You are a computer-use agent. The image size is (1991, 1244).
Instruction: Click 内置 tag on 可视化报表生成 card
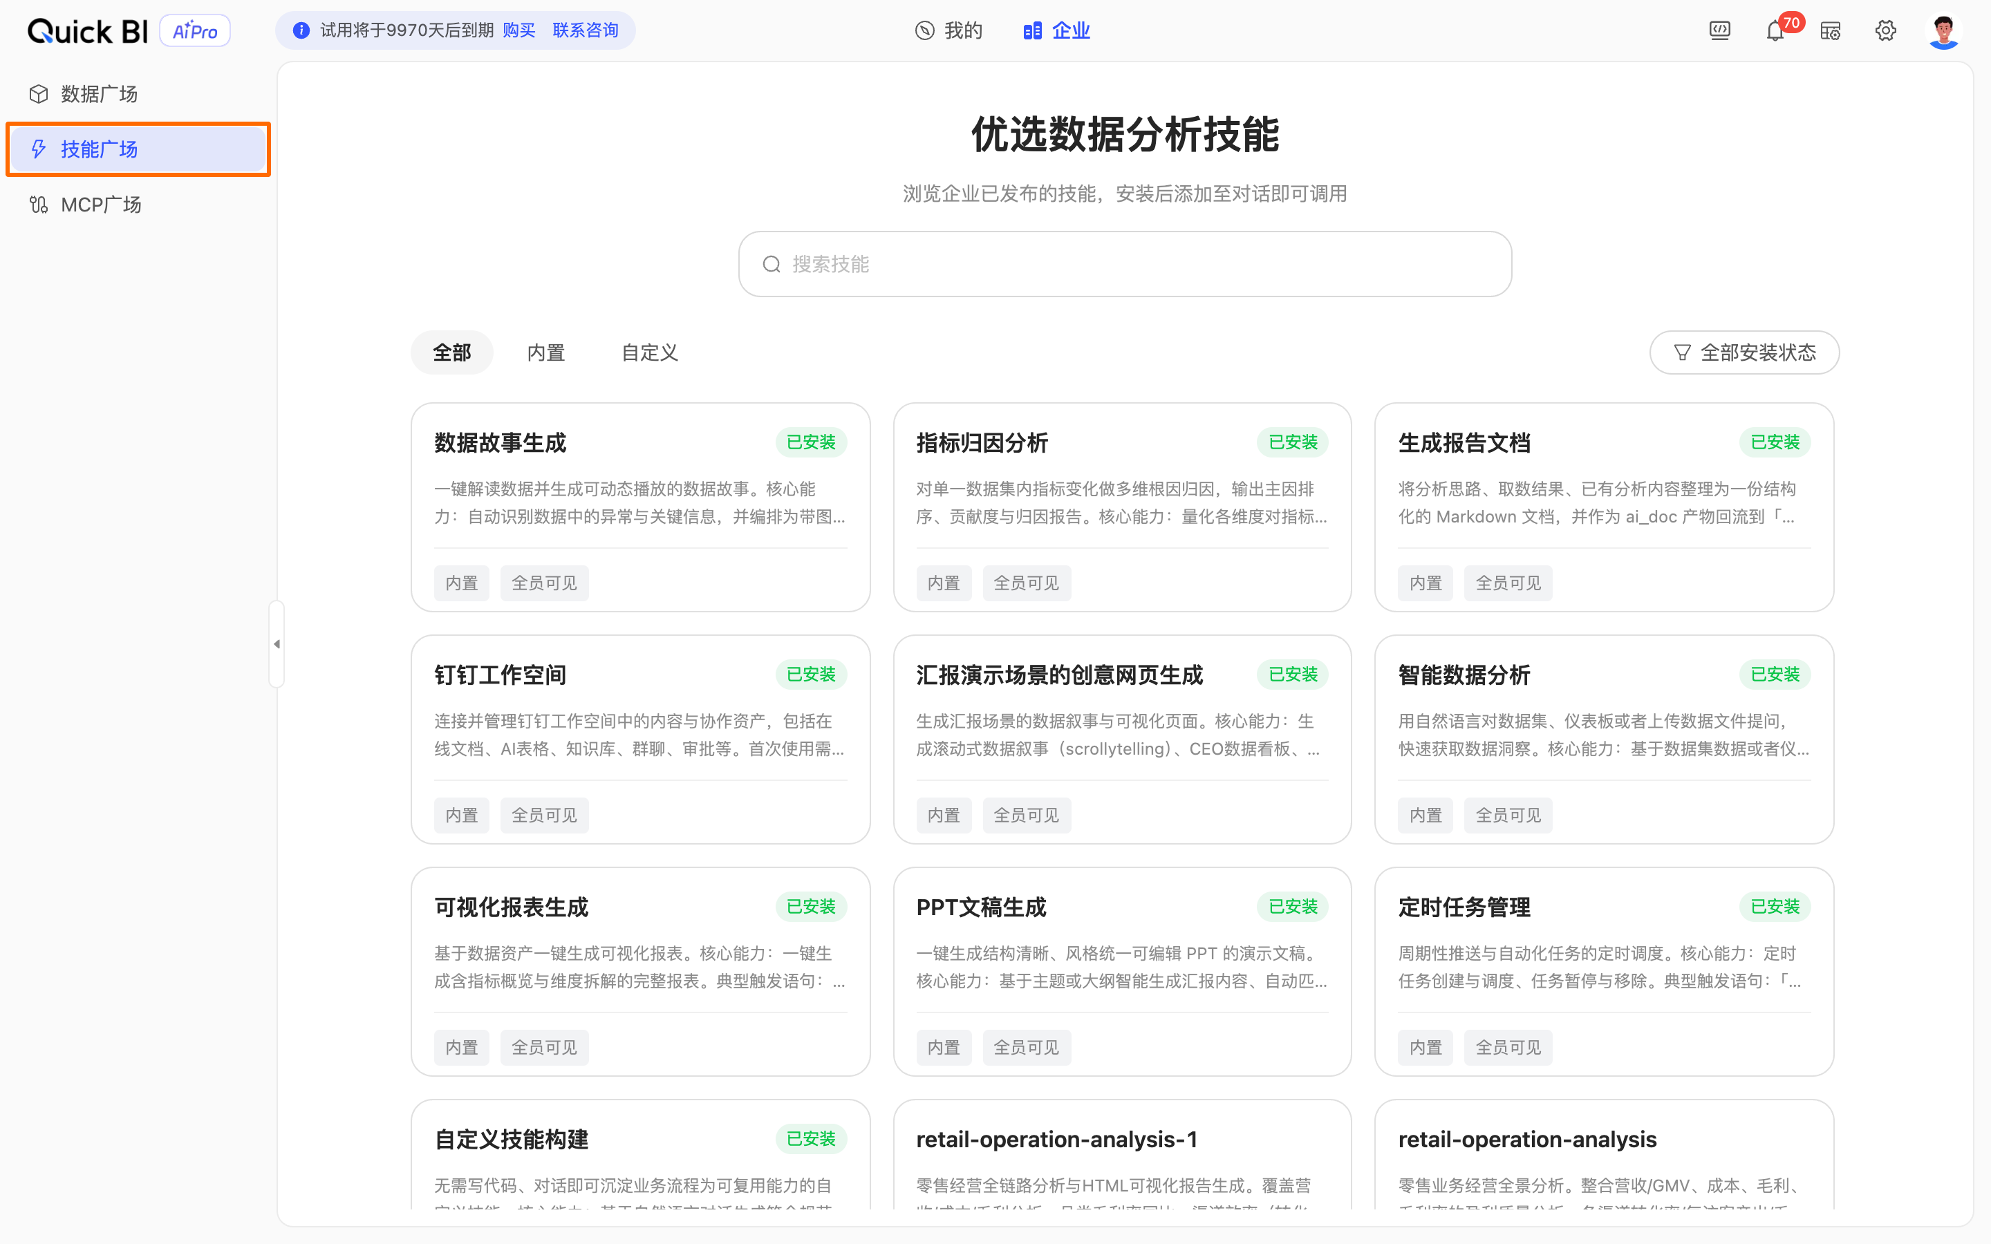462,1047
